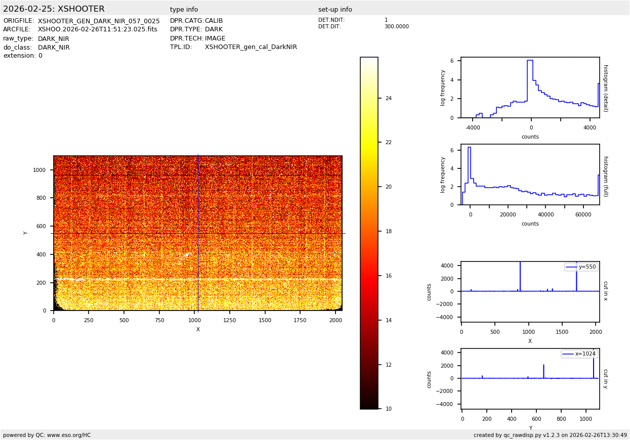Click the DPR.TECH IMAGE value
630x440 pixels.
pyautogui.click(x=215, y=38)
